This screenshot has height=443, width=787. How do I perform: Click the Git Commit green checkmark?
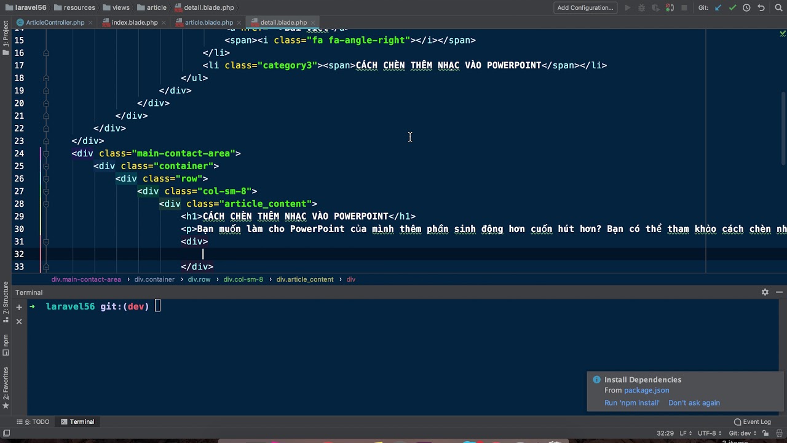(732, 8)
